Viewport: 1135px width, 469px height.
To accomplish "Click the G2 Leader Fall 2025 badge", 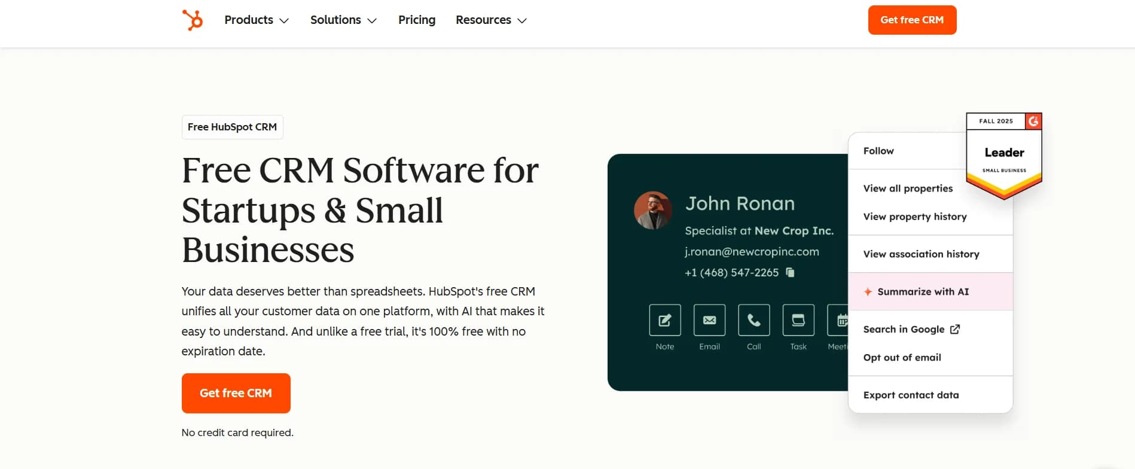I will click(1004, 156).
